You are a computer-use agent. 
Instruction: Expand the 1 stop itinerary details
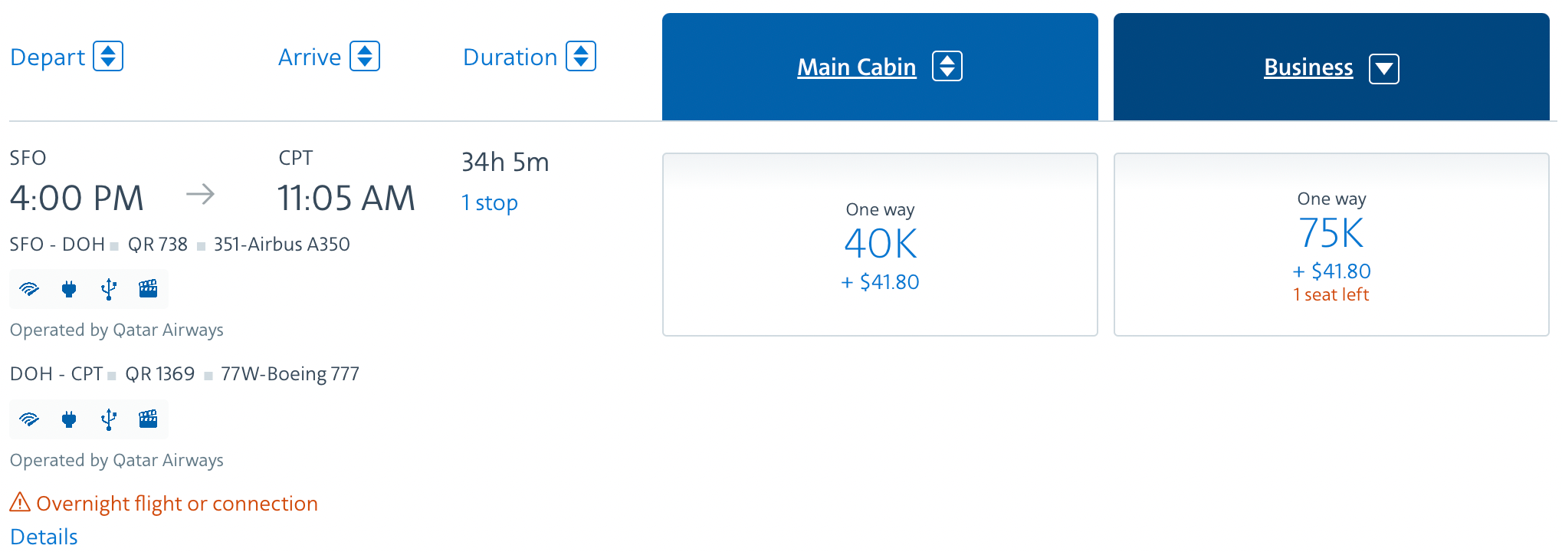click(x=489, y=202)
